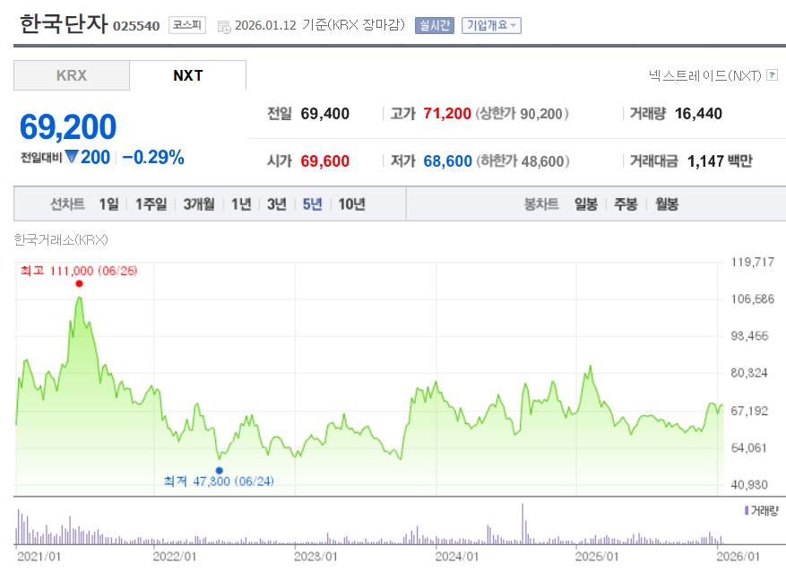The width and height of the screenshot is (786, 572).
Task: Click the trading value 1,147 백만
Action: click(x=720, y=161)
